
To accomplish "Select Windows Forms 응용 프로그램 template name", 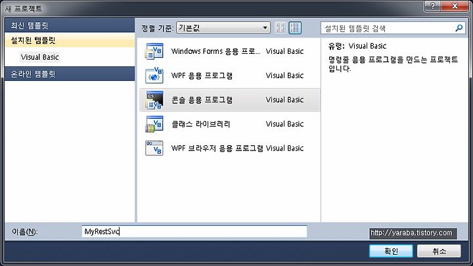I will click(x=215, y=51).
